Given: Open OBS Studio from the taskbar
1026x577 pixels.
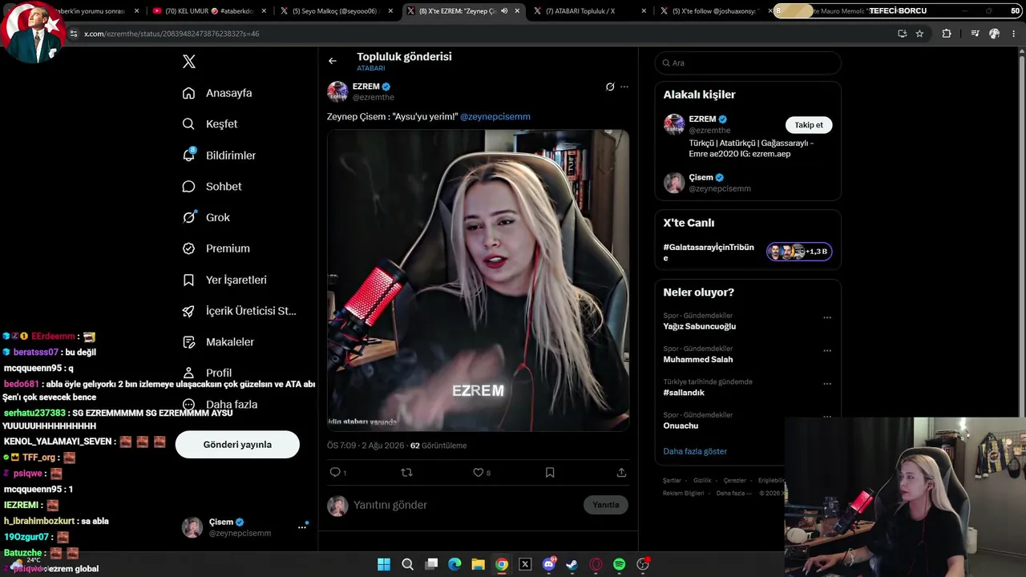Looking at the screenshot, I should [x=643, y=564].
